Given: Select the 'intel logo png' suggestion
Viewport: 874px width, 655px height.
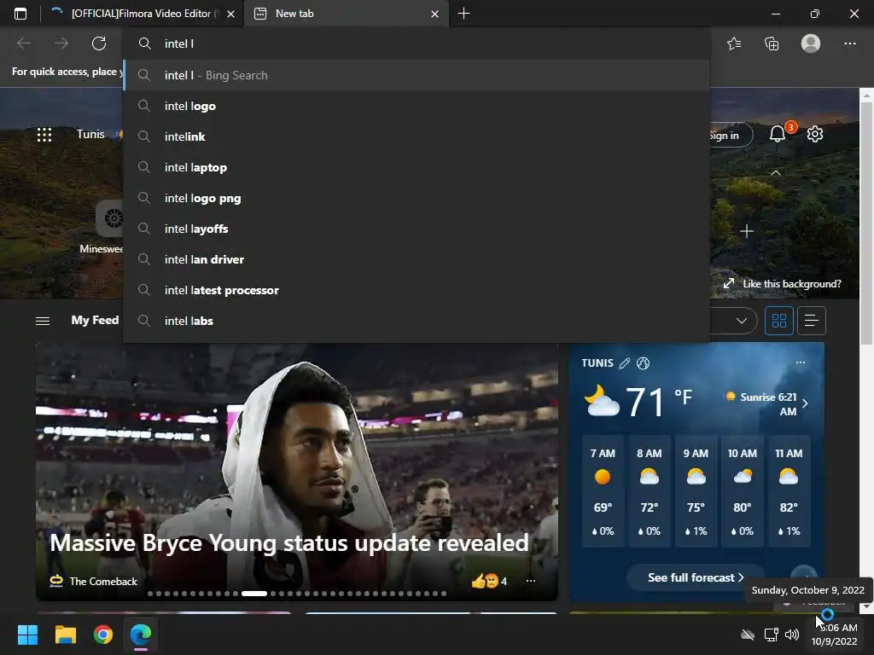Looking at the screenshot, I should tap(417, 198).
